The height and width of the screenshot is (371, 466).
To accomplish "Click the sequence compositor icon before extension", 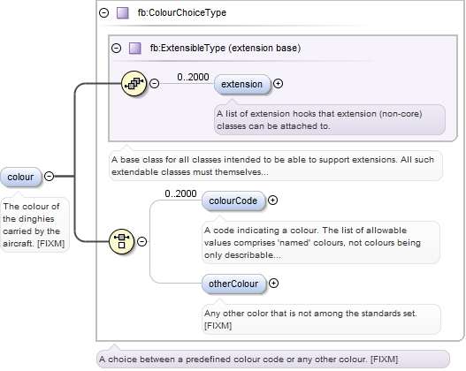I will click(134, 83).
